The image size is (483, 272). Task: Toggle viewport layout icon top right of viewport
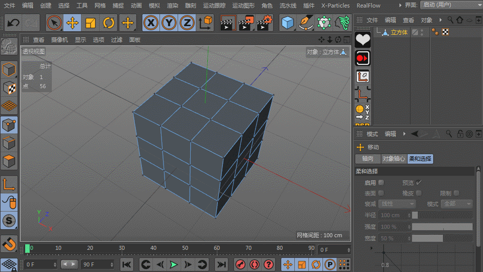pyautogui.click(x=347, y=40)
